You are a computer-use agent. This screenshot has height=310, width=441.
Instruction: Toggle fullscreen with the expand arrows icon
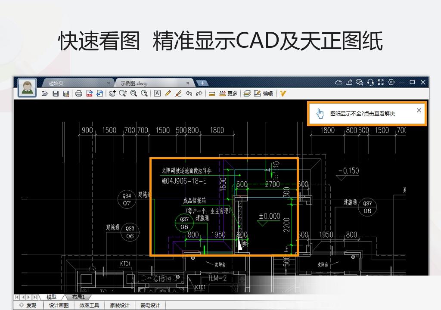tap(381, 82)
